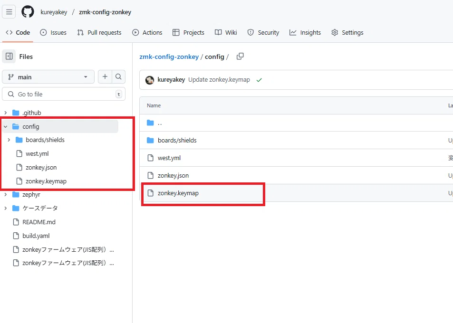
Task: Collapse the file tree side panel icon
Action: point(9,56)
